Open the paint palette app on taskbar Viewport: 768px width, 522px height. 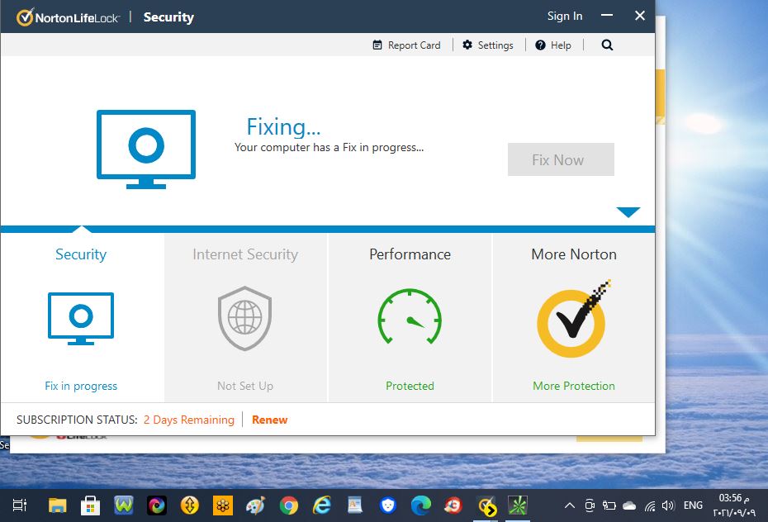[x=256, y=505]
